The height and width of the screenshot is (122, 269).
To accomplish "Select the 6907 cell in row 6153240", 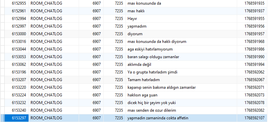I will point(91,110).
